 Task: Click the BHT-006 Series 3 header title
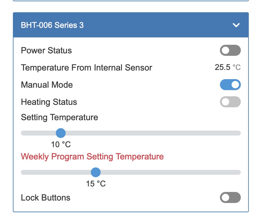[x=52, y=25]
